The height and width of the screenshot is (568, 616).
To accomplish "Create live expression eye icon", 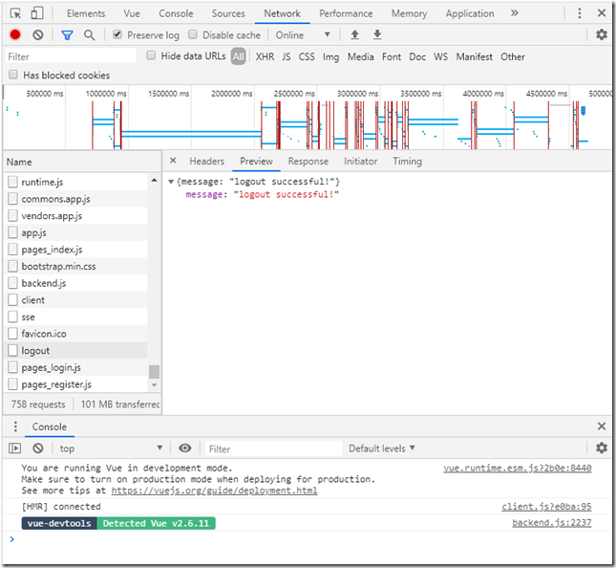I will point(185,448).
